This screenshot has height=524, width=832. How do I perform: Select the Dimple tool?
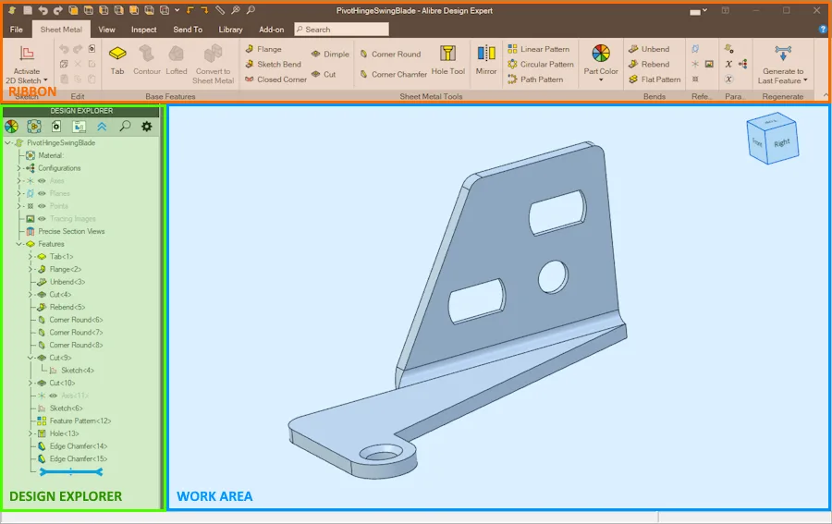[x=330, y=55]
